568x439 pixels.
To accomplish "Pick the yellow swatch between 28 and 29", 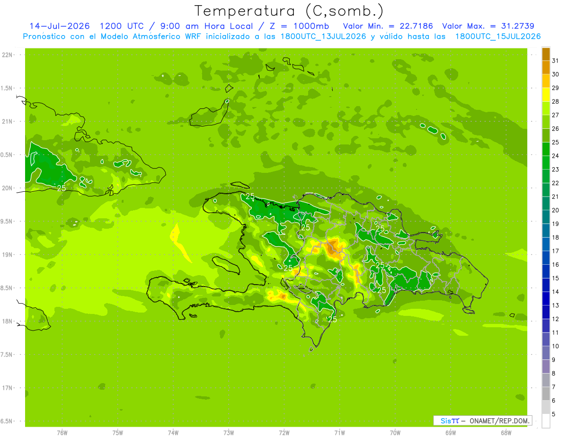I will (546, 95).
